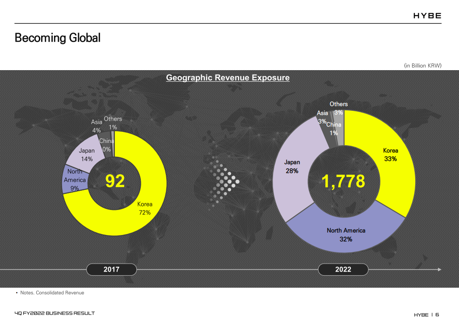Click the "HYBE | 6" page number

pyautogui.click(x=426, y=315)
